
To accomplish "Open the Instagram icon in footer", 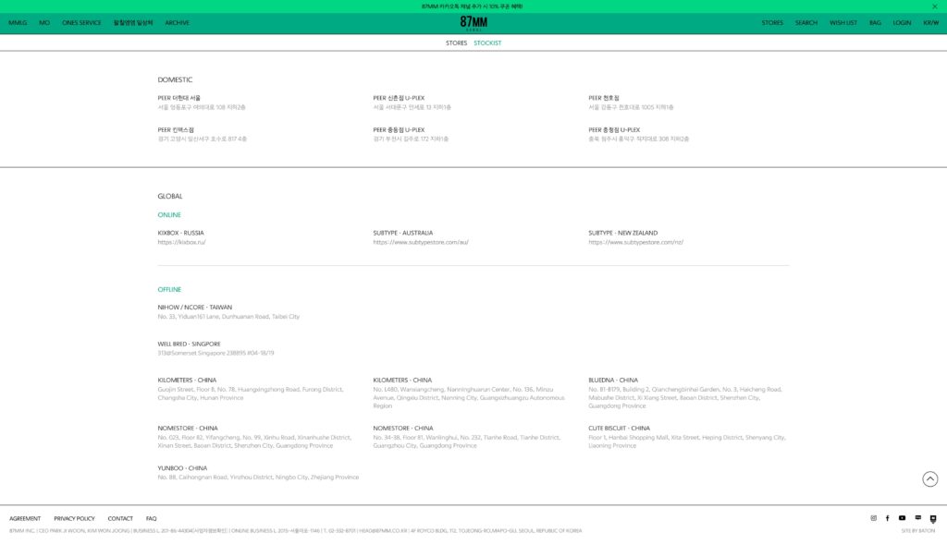I will [873, 518].
